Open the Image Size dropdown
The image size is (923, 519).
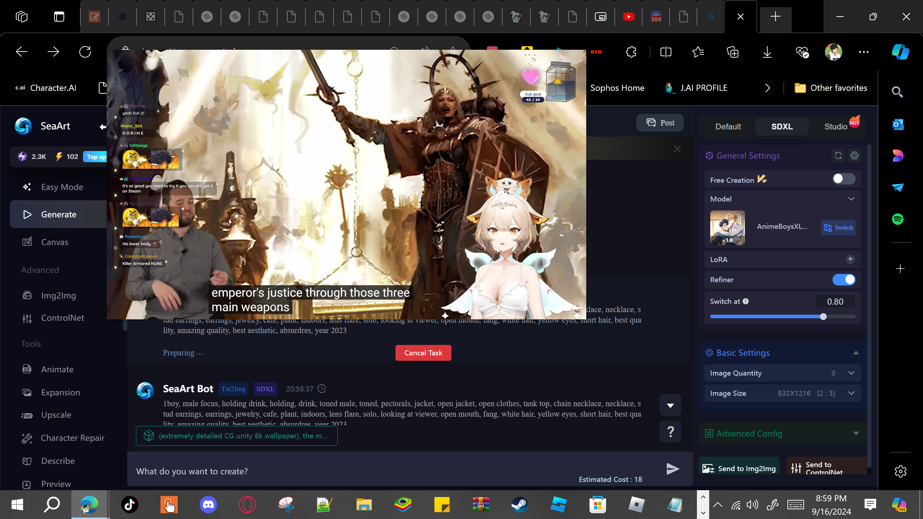(783, 393)
